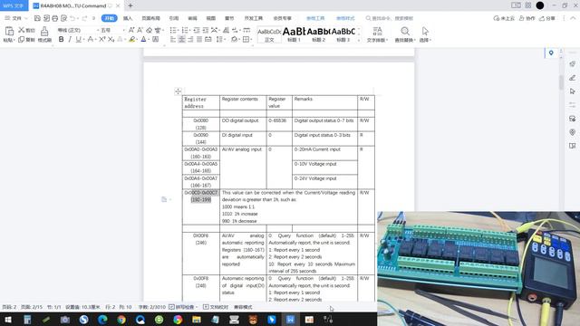Viewport: 580px width, 326px height.
Task: Open Microsoft Edge from taskbar
Action: (102, 320)
